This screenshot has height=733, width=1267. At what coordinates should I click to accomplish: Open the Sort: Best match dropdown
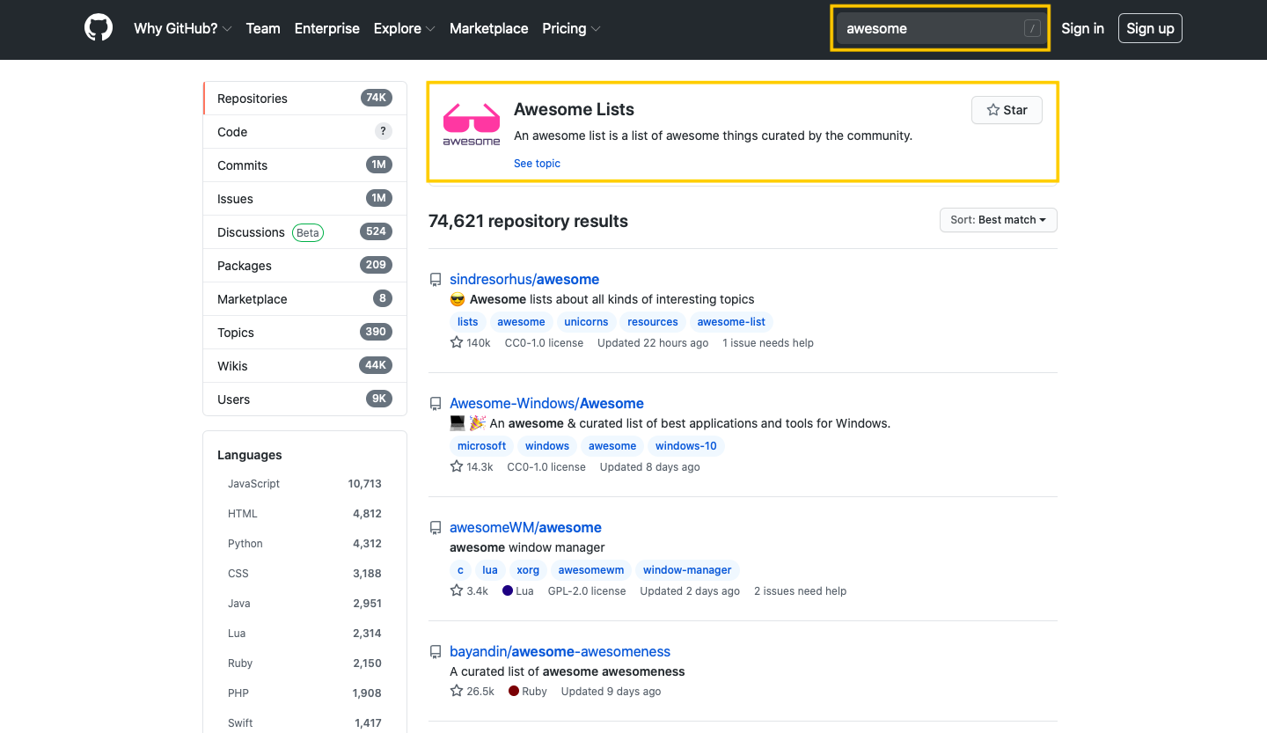(x=998, y=220)
